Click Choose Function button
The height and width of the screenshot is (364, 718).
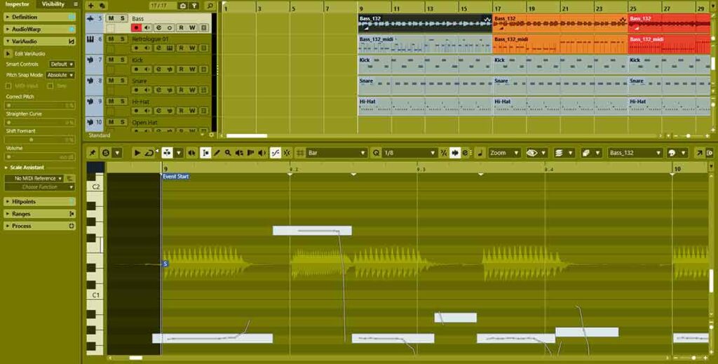click(39, 187)
